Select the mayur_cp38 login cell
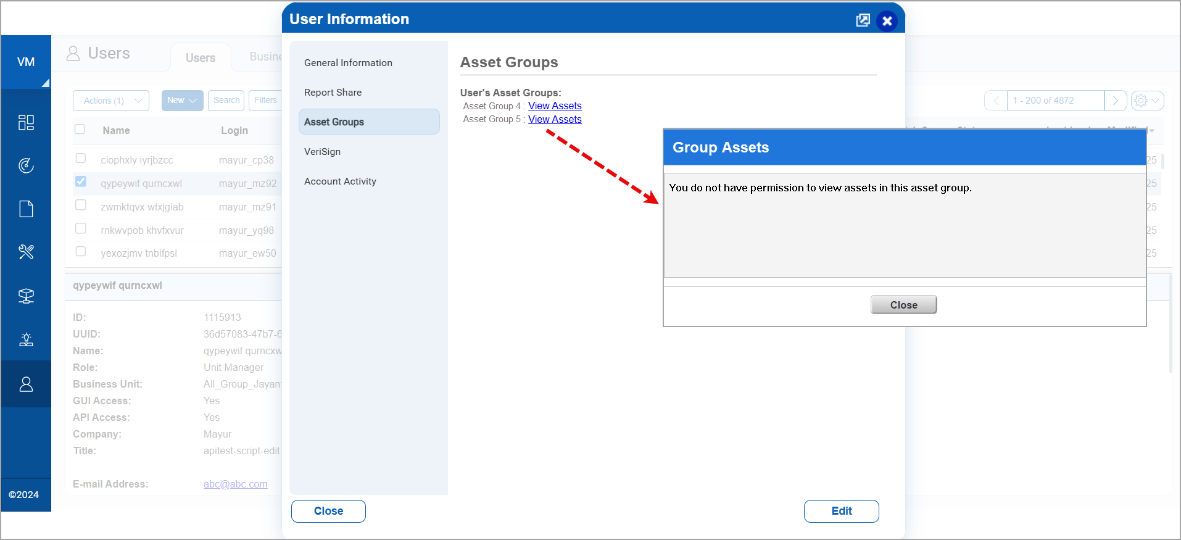This screenshot has width=1181, height=540. (x=246, y=160)
